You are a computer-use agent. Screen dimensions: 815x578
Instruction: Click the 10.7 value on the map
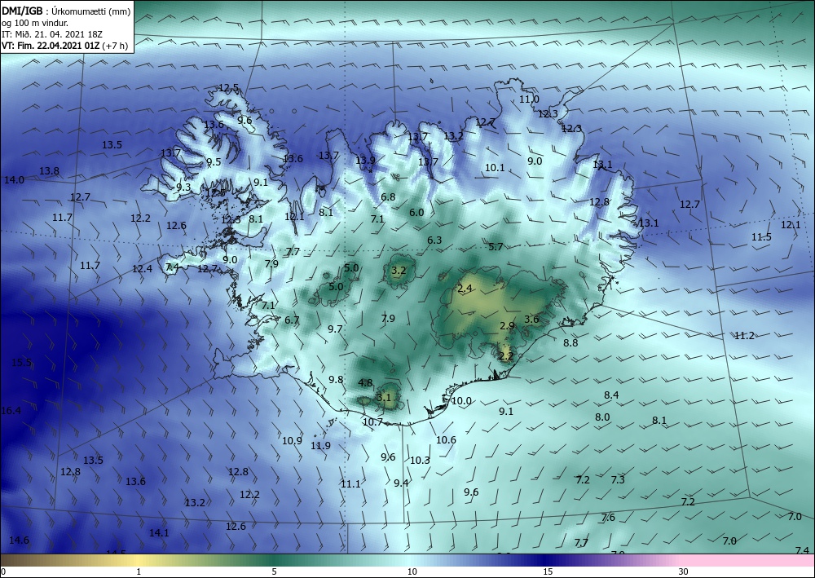click(372, 422)
